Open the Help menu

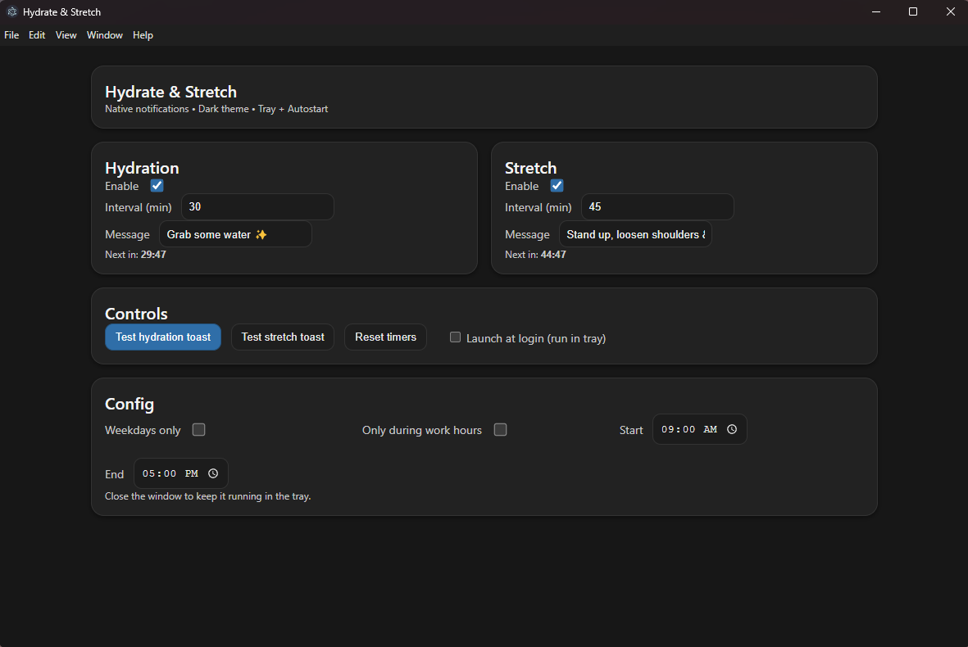click(x=143, y=35)
